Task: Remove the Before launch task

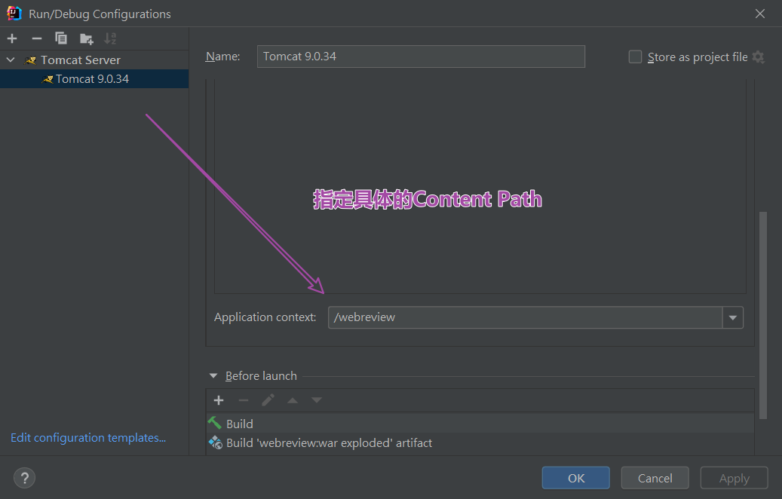Action: (x=244, y=400)
